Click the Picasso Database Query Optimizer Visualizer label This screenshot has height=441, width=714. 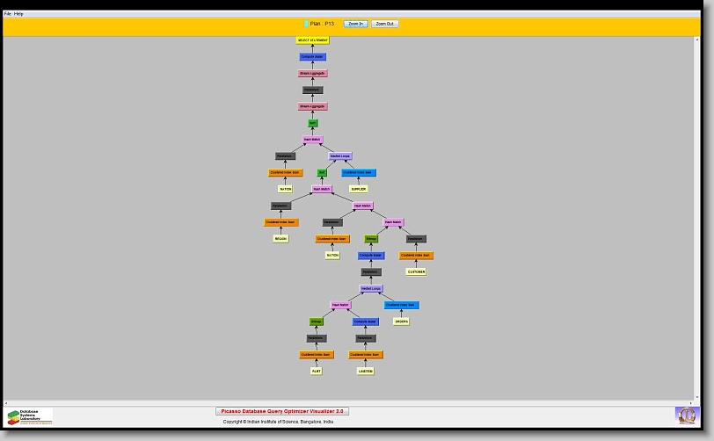[x=282, y=411]
